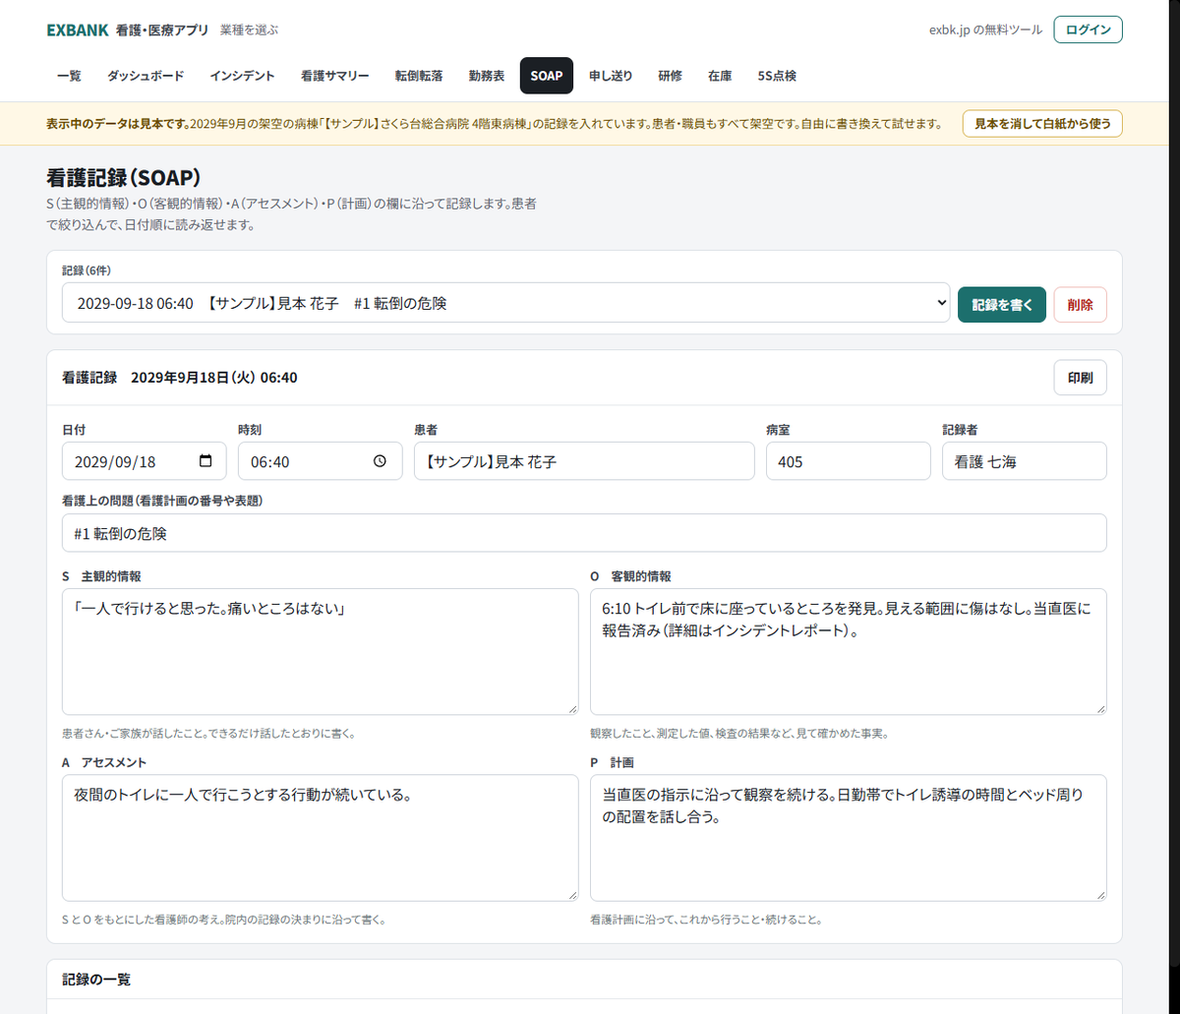
Task: Open the 一覧 tab
Action: (x=69, y=76)
